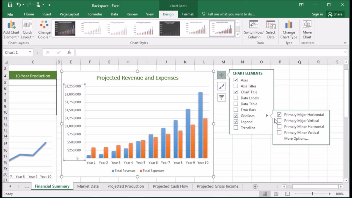Open the Chart Filters funnel button
This screenshot has height=198, width=352.
(221, 97)
